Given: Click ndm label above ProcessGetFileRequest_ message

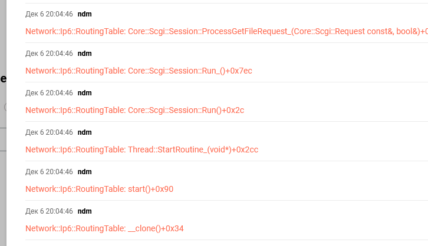Looking at the screenshot, I should click(84, 14).
